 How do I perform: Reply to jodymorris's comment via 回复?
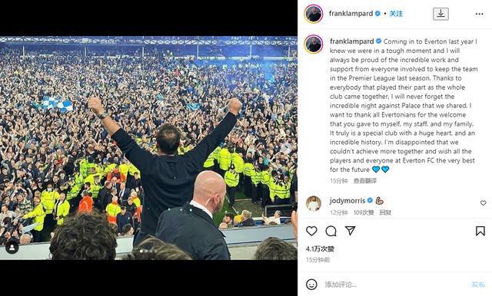[385, 212]
